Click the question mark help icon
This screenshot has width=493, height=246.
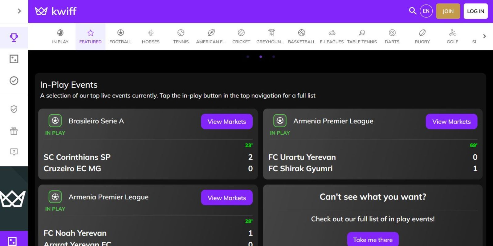coord(14,152)
